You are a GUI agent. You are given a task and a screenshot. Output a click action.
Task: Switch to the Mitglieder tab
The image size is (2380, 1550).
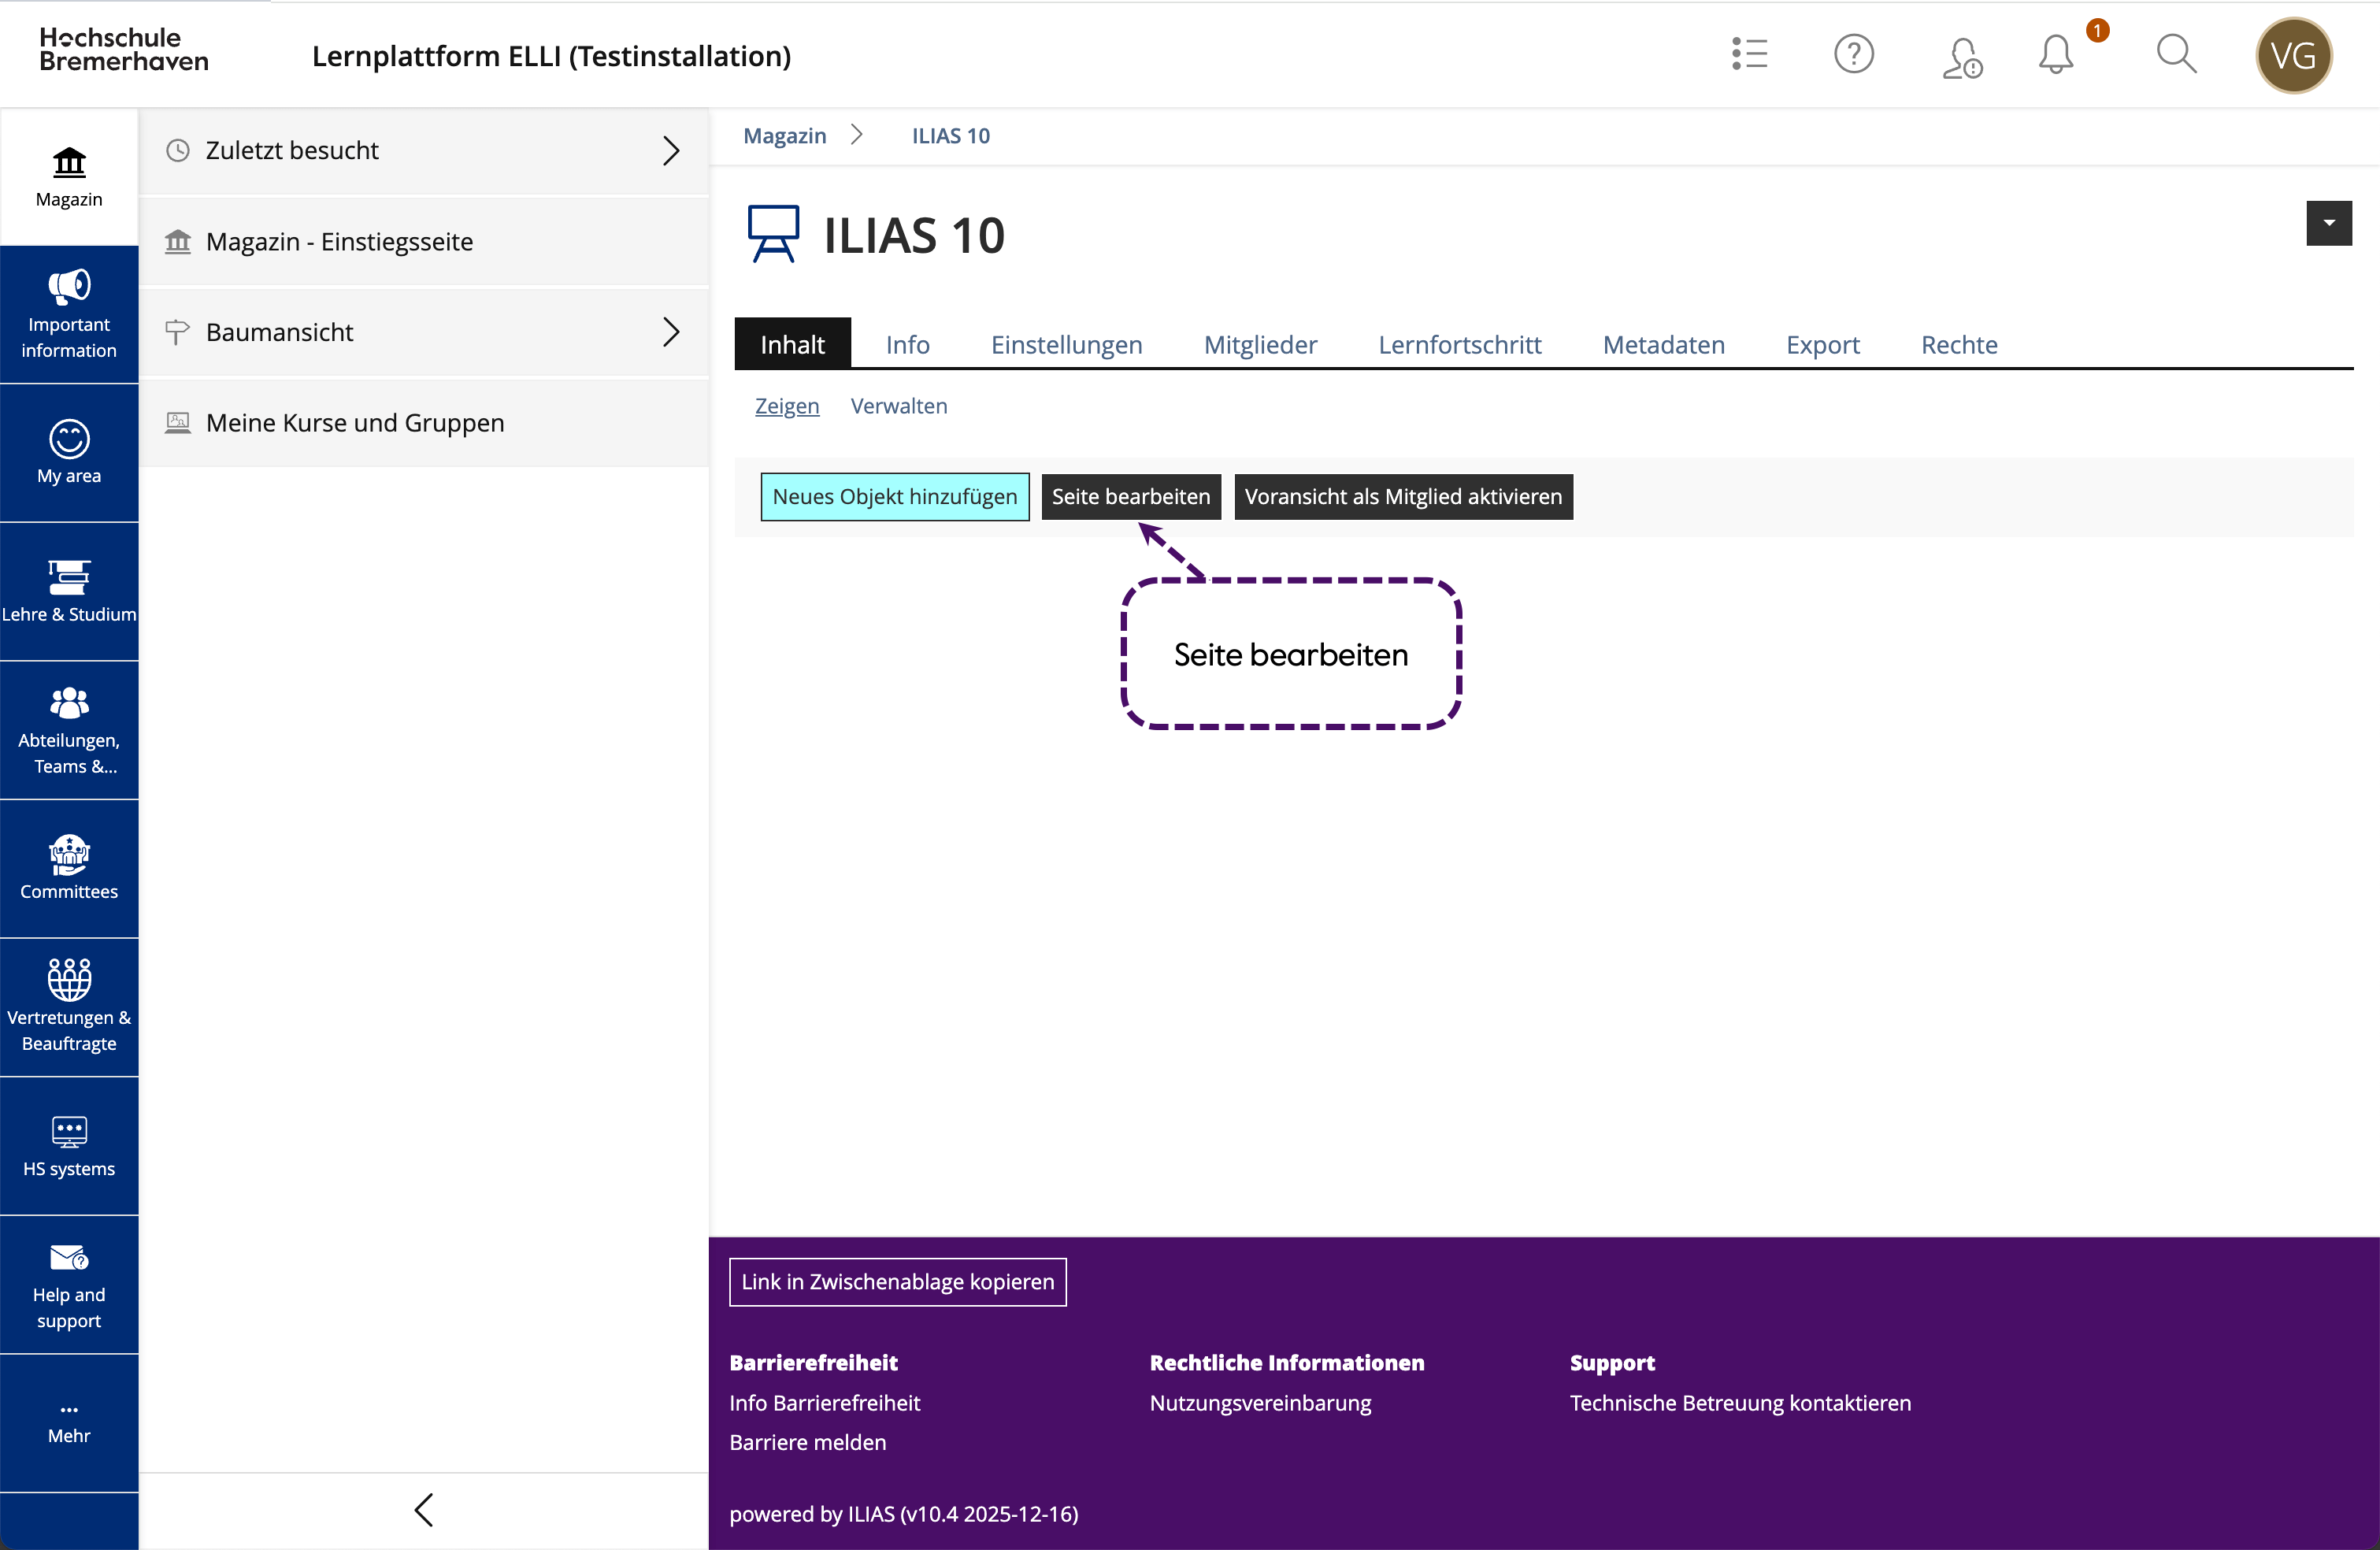pos(1260,345)
